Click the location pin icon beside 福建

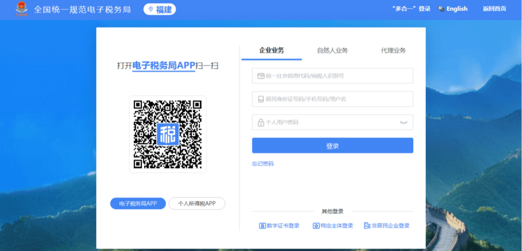point(151,10)
